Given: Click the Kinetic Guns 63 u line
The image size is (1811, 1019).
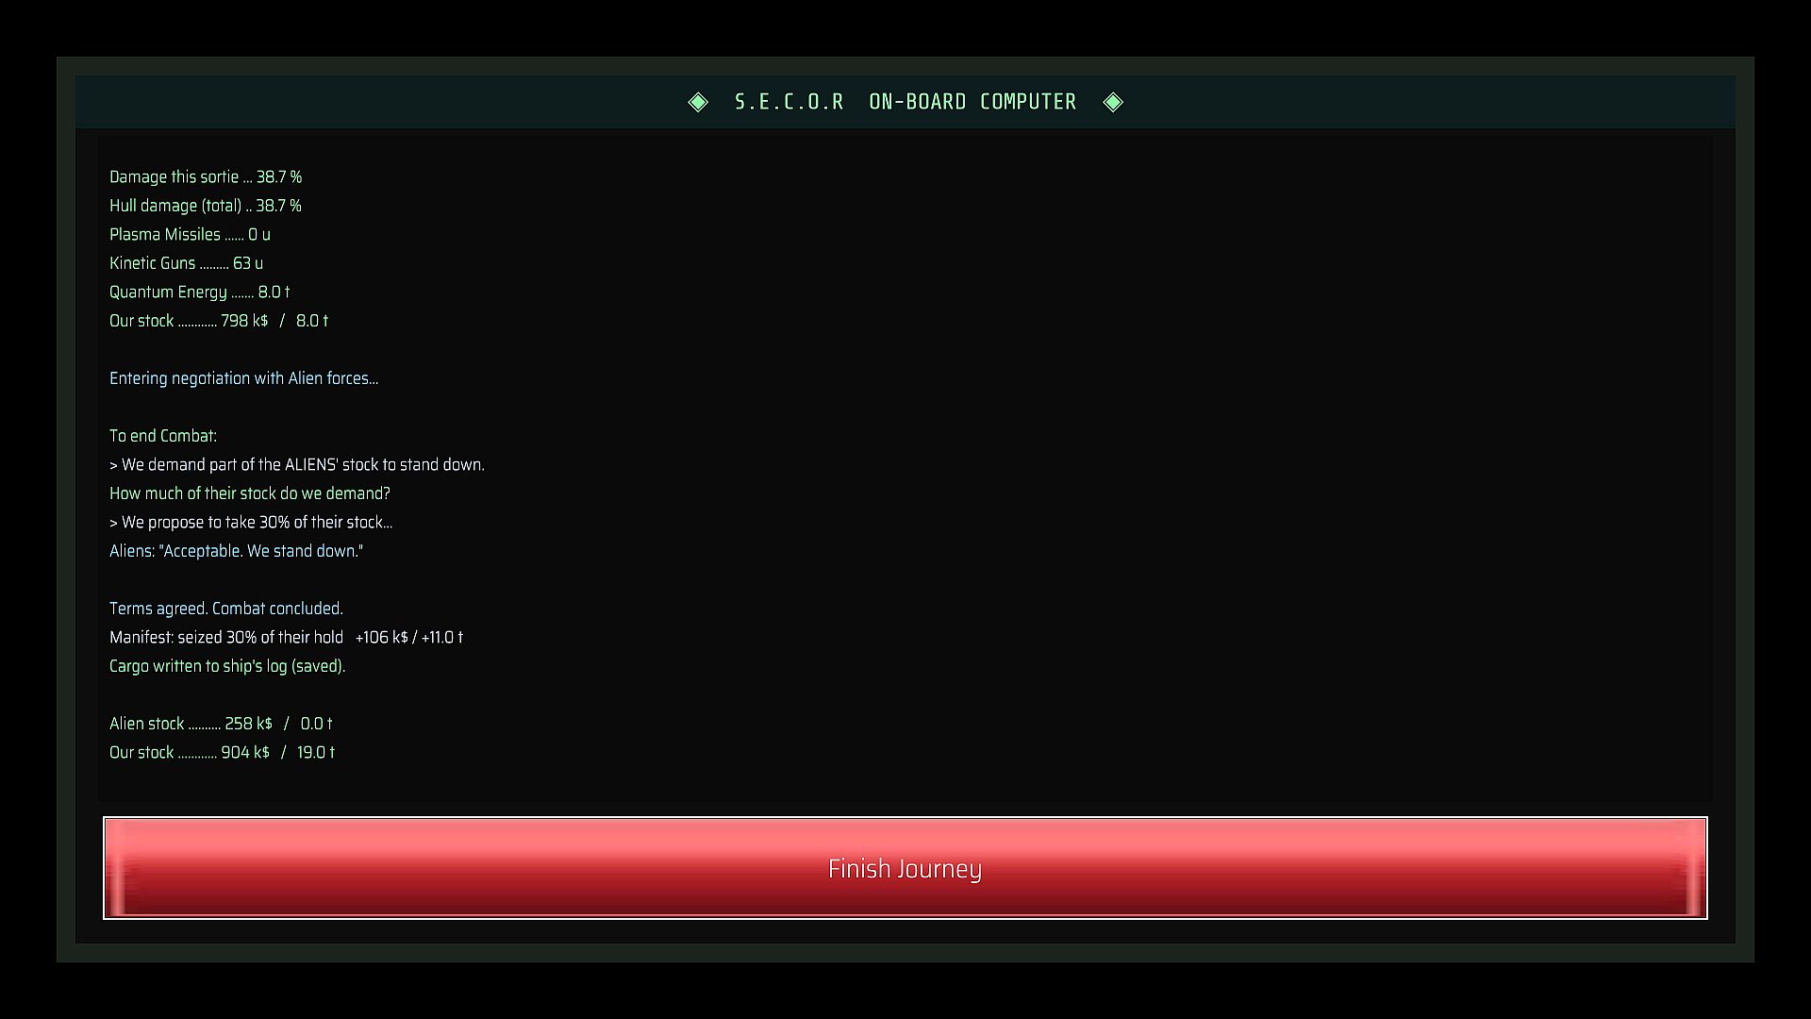Looking at the screenshot, I should (x=186, y=263).
